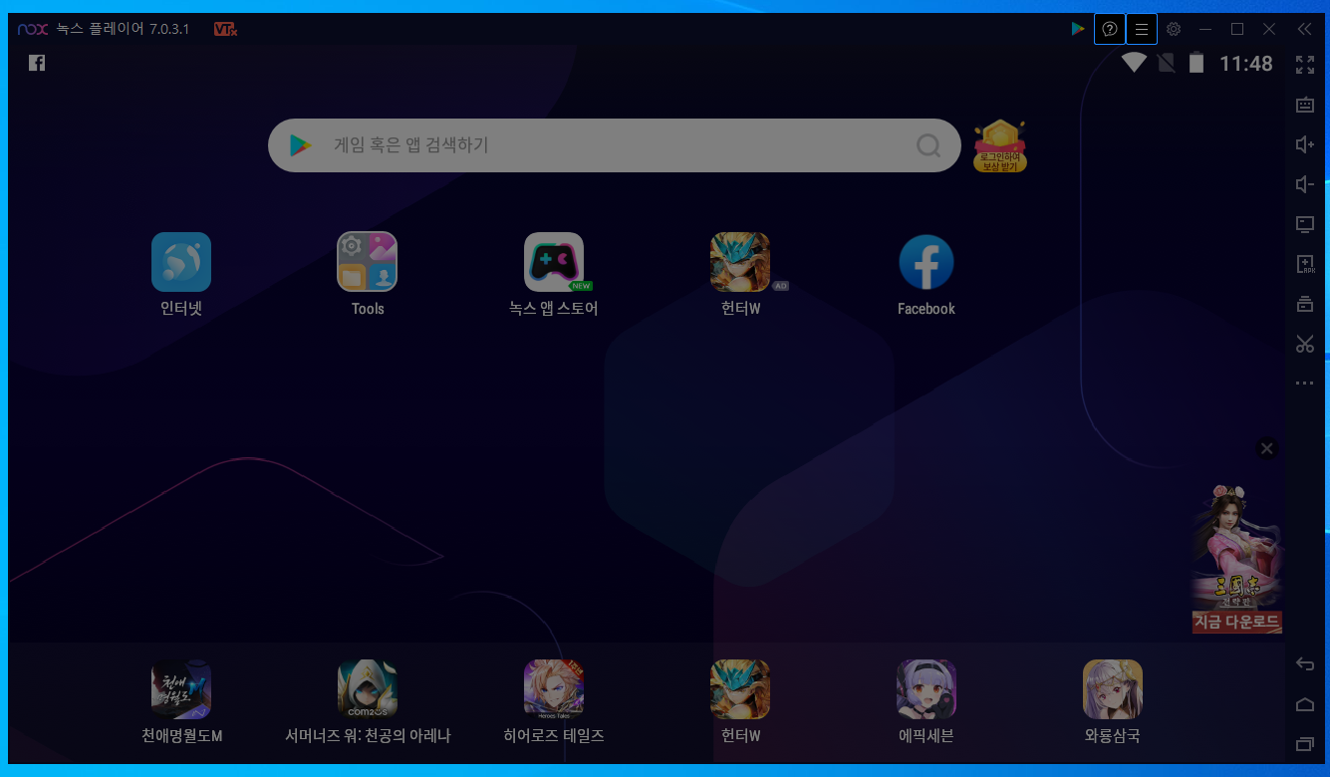Toggle fullscreen mode in sidebar
This screenshot has width=1330, height=777.
coord(1305,65)
